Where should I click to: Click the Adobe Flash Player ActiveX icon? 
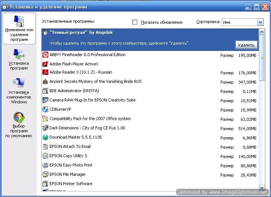[45, 64]
